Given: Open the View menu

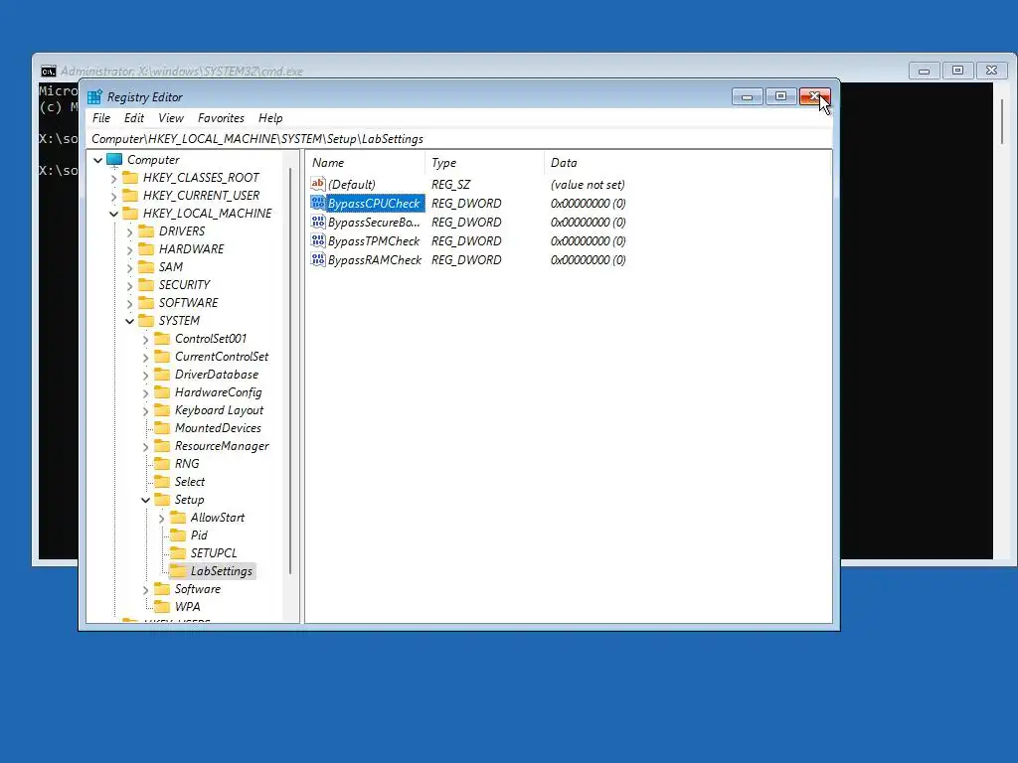Looking at the screenshot, I should [x=171, y=118].
